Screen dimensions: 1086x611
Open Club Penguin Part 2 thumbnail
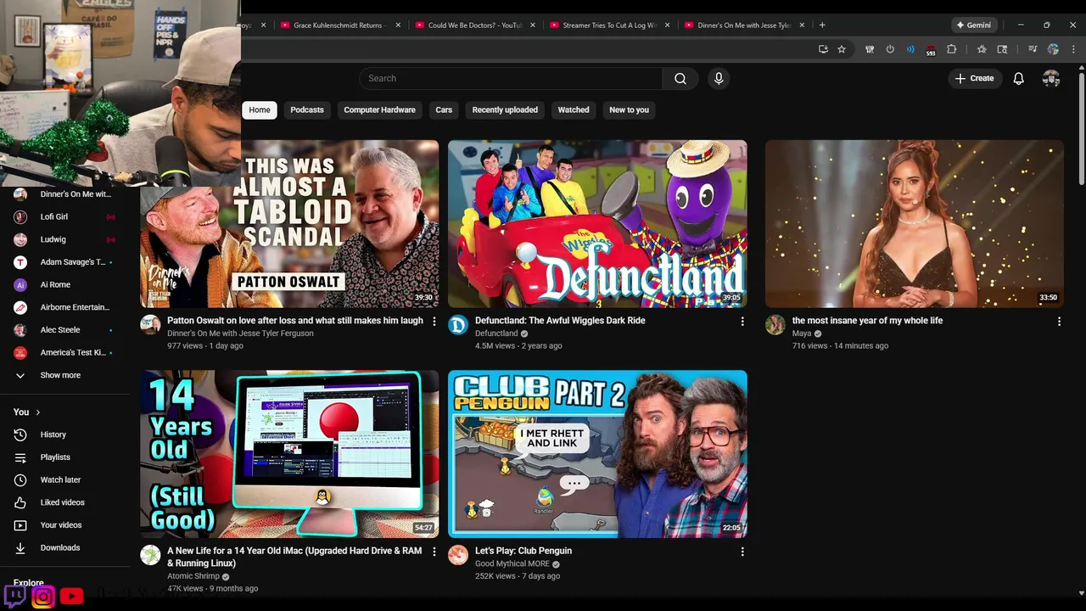(x=597, y=454)
